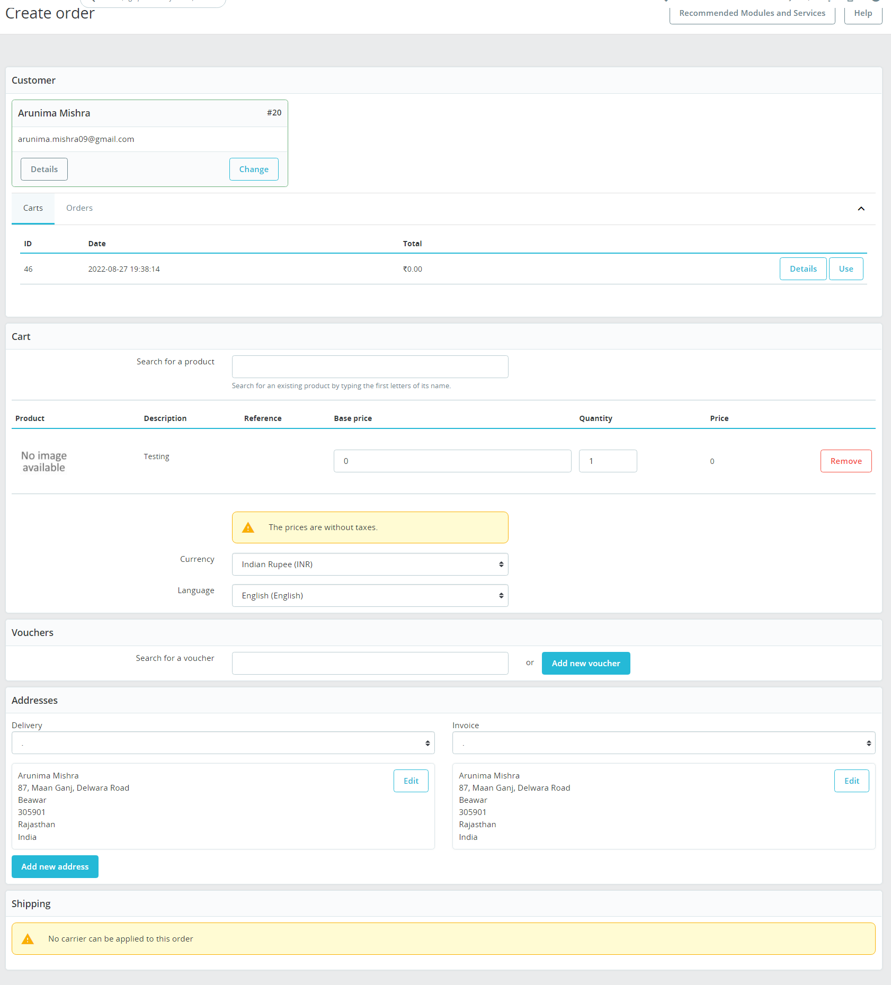The image size is (891, 985).
Task: Edit the delivery address
Action: click(411, 781)
